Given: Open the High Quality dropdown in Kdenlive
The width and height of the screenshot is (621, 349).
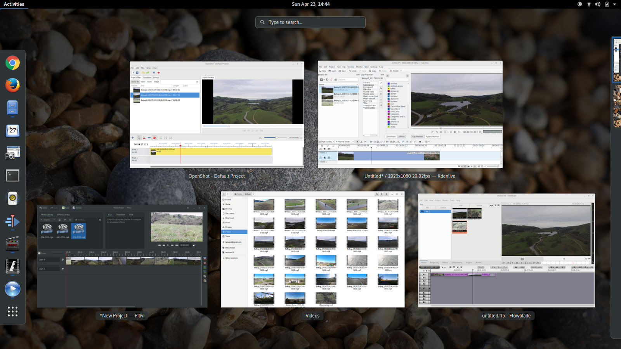Looking at the screenshot, I should click(x=326, y=142).
